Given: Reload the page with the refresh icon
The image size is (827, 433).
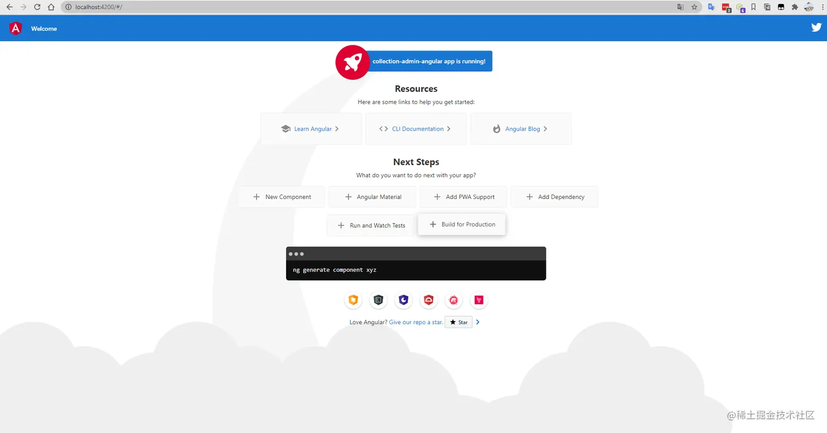Looking at the screenshot, I should tap(37, 7).
